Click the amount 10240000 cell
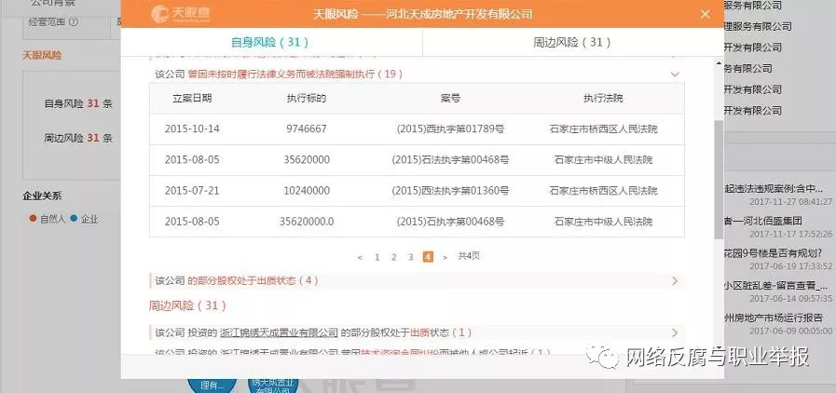 (307, 191)
